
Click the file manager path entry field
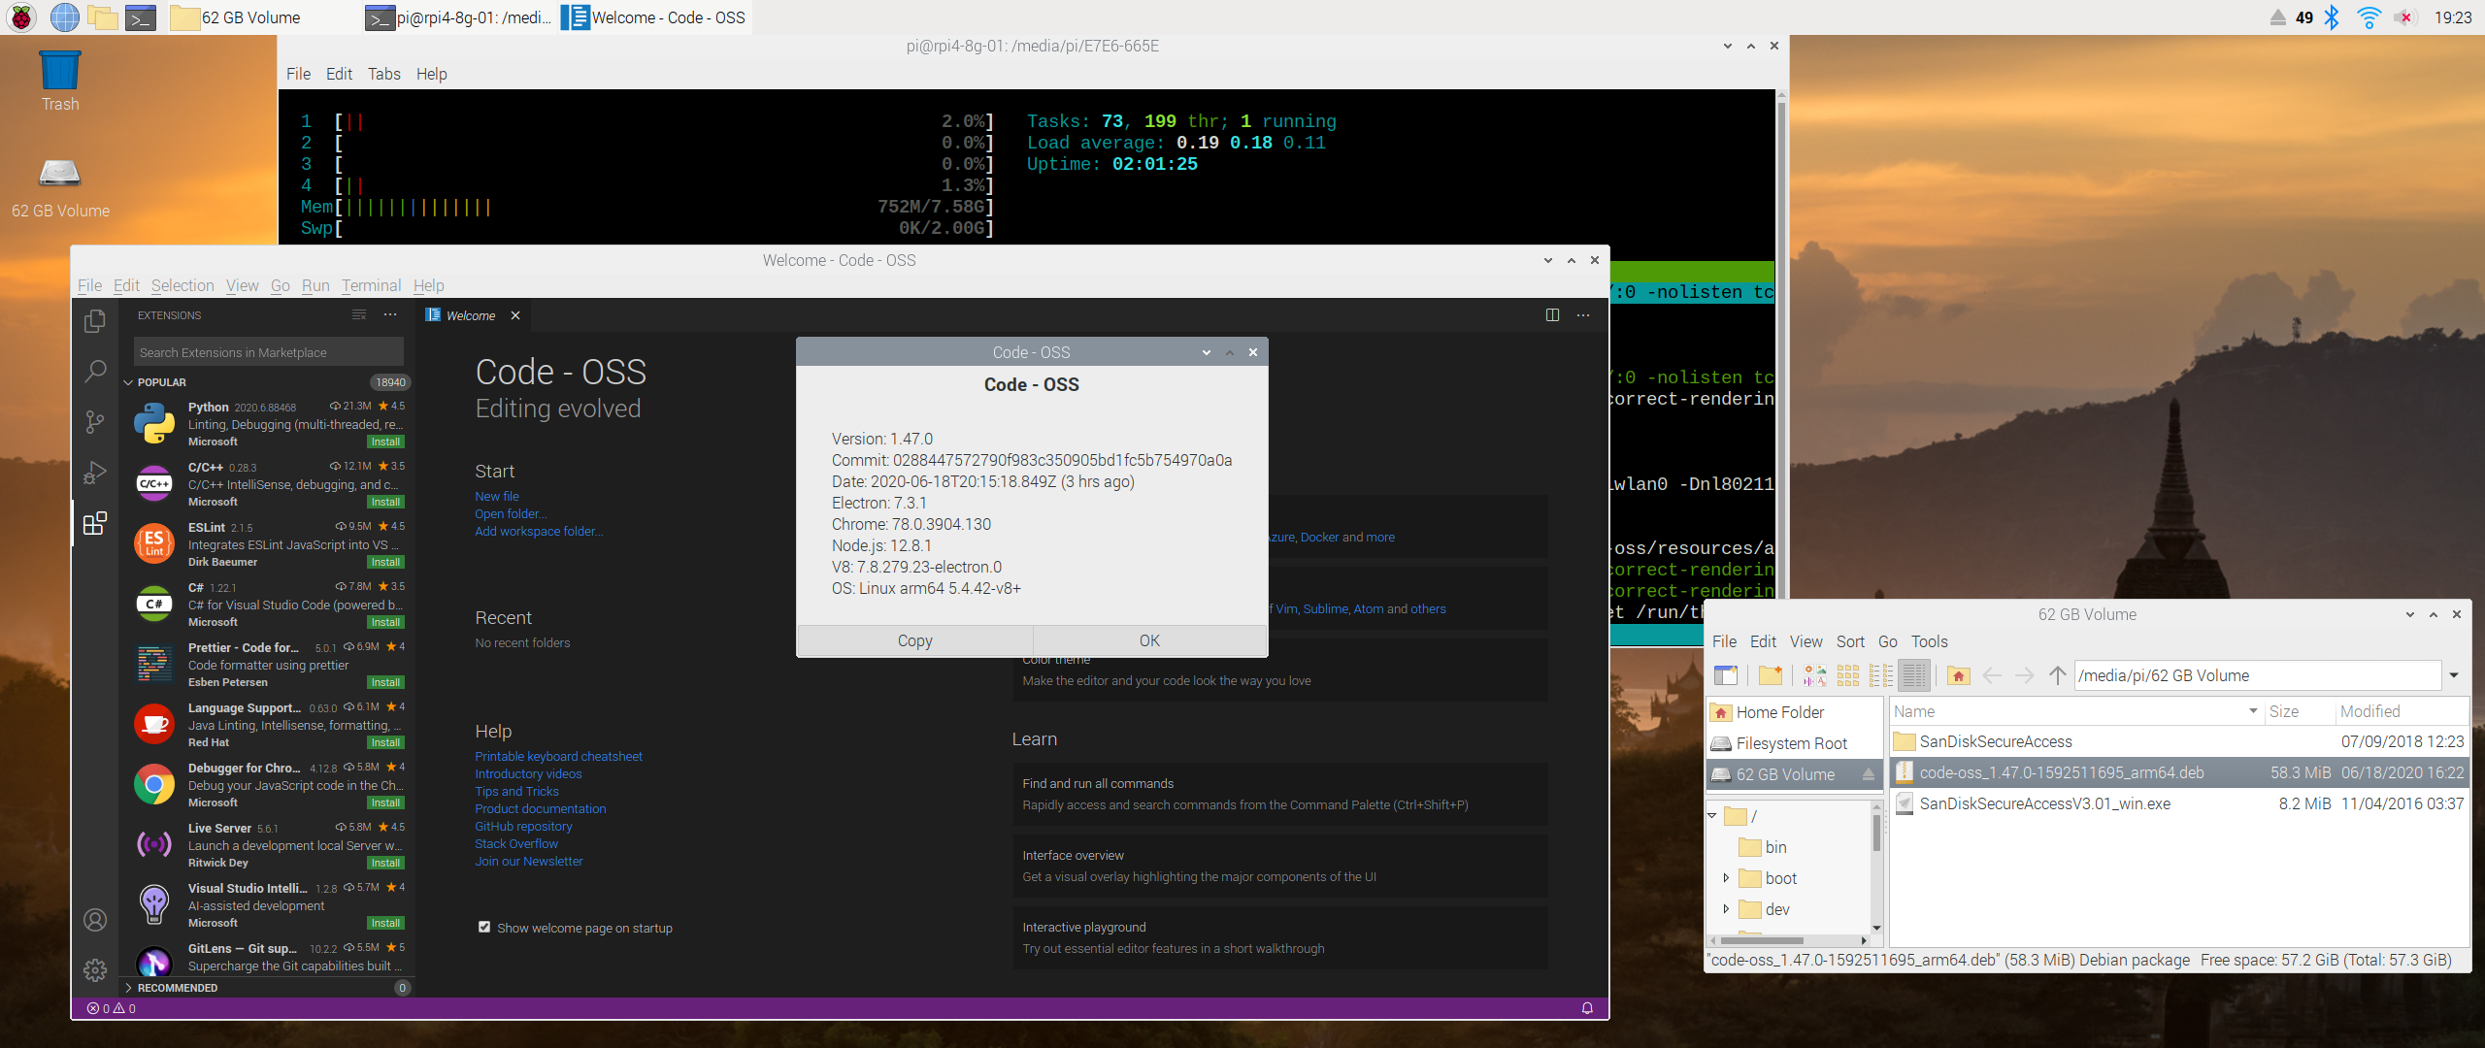point(2257,675)
